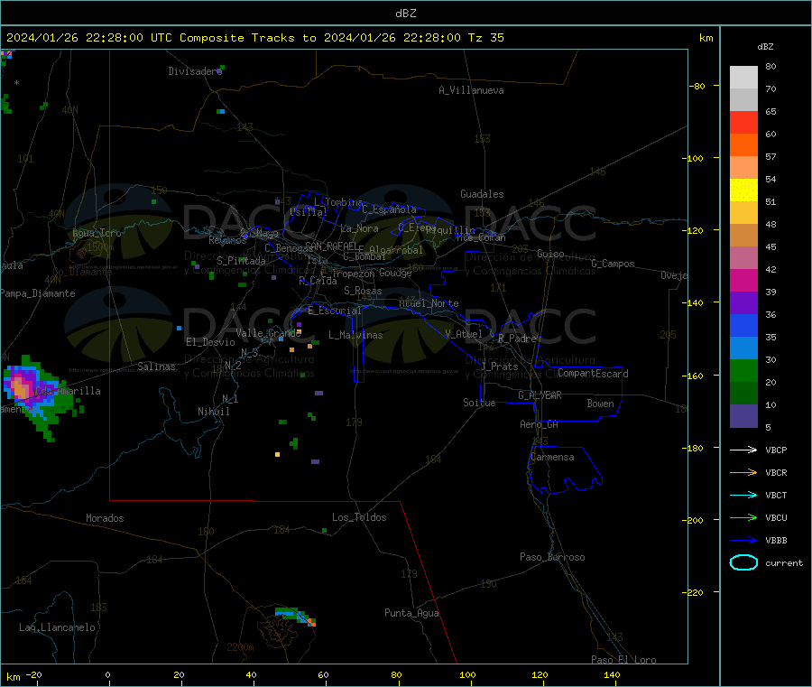Click the Salinas map label

click(156, 367)
